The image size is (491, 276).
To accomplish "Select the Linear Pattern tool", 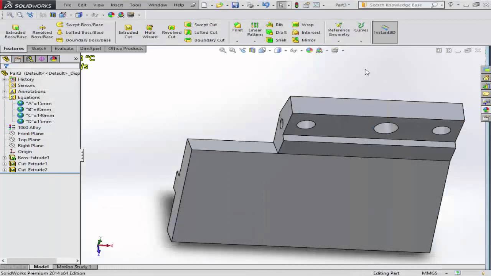I will tap(255, 29).
